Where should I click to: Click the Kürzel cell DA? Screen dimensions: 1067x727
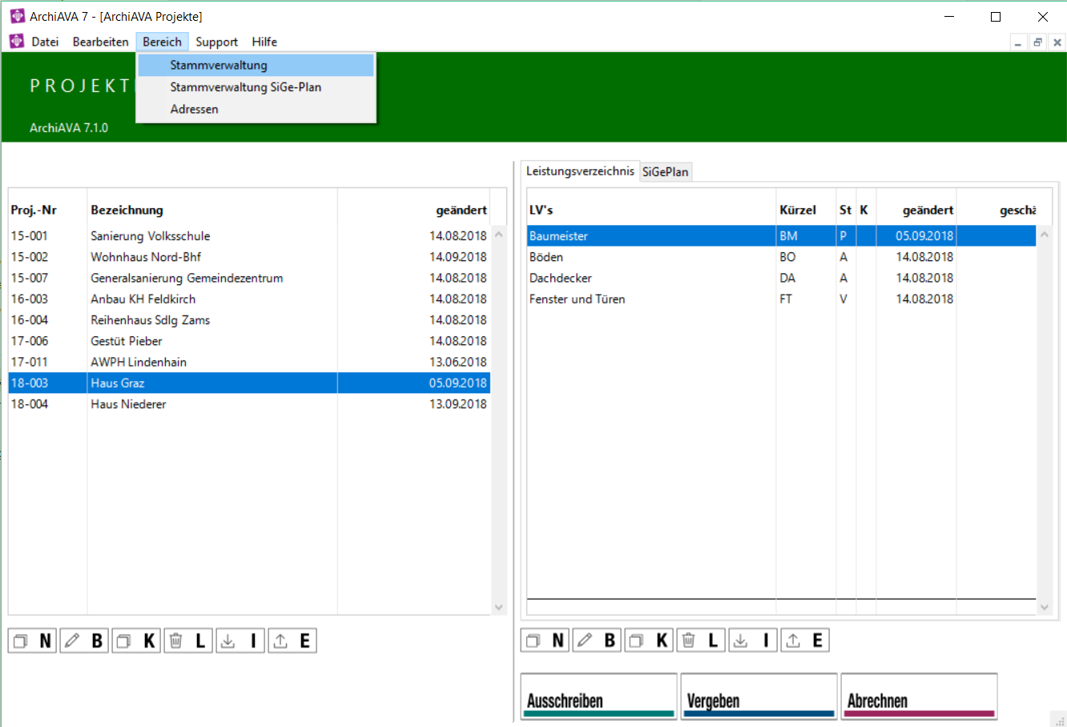point(787,278)
